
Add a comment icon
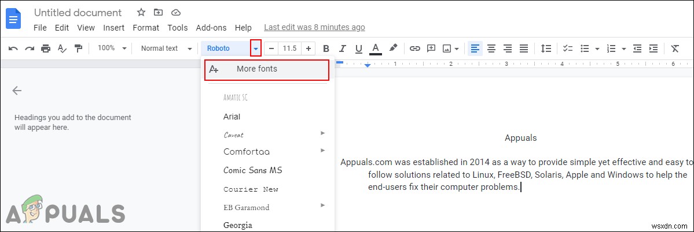pyautogui.click(x=431, y=48)
